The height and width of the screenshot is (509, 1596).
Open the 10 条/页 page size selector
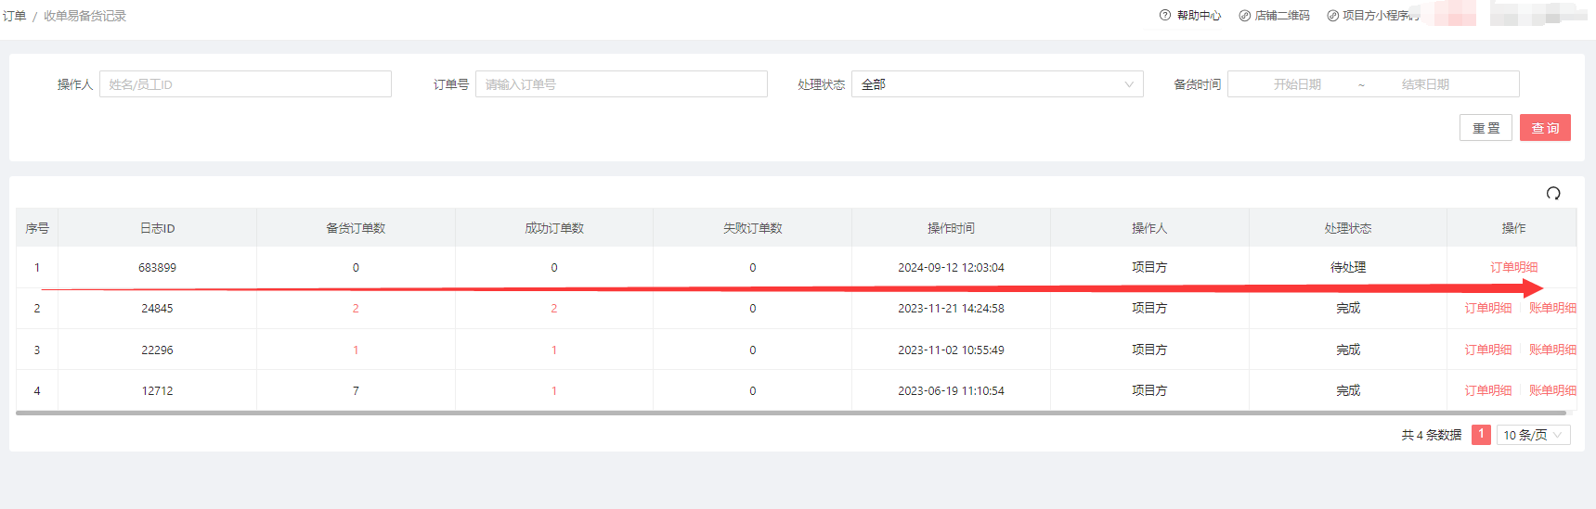[1532, 435]
